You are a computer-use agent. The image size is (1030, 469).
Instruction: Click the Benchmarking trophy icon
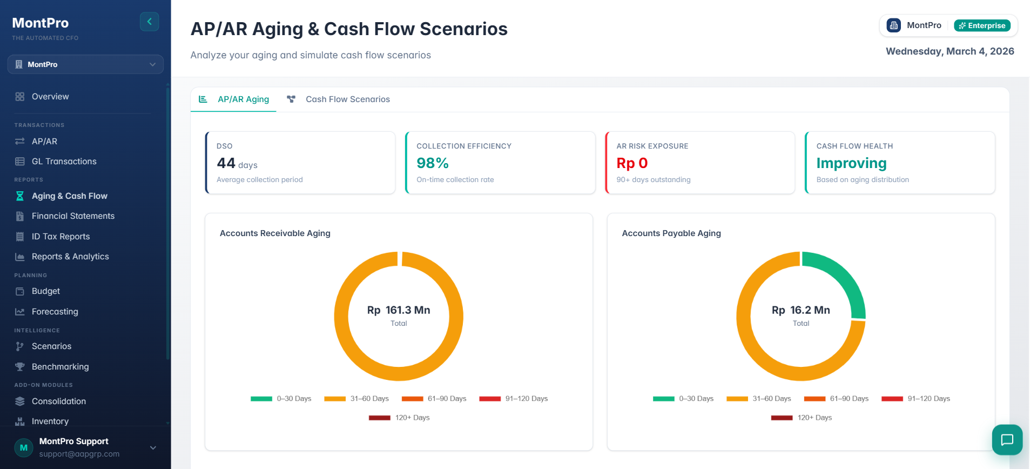[20, 367]
